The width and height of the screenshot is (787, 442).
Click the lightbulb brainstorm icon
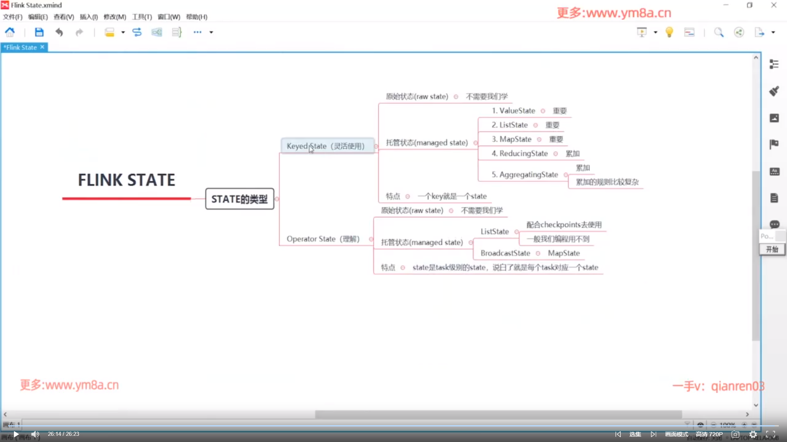pyautogui.click(x=669, y=32)
